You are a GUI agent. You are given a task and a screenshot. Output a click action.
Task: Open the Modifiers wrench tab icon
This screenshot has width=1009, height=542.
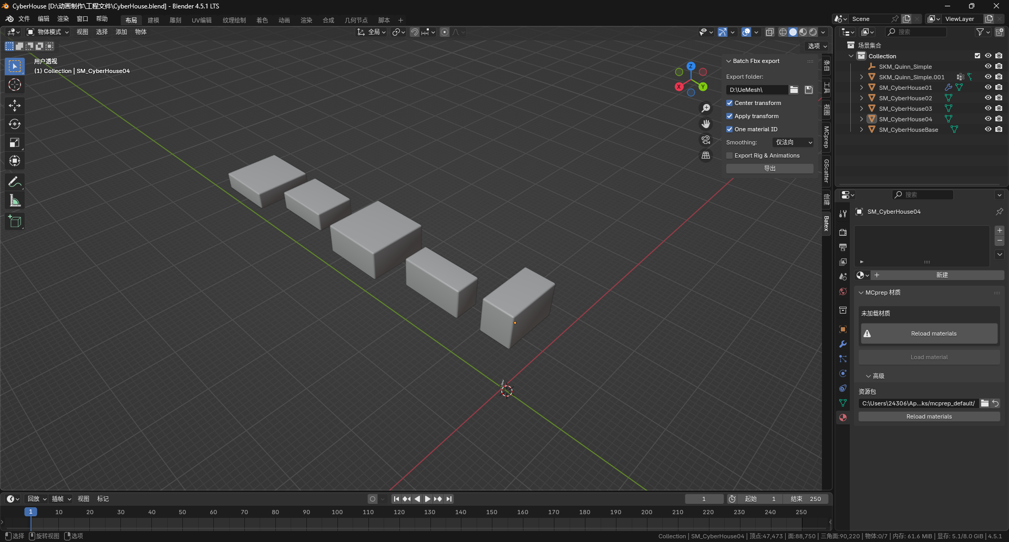[843, 344]
